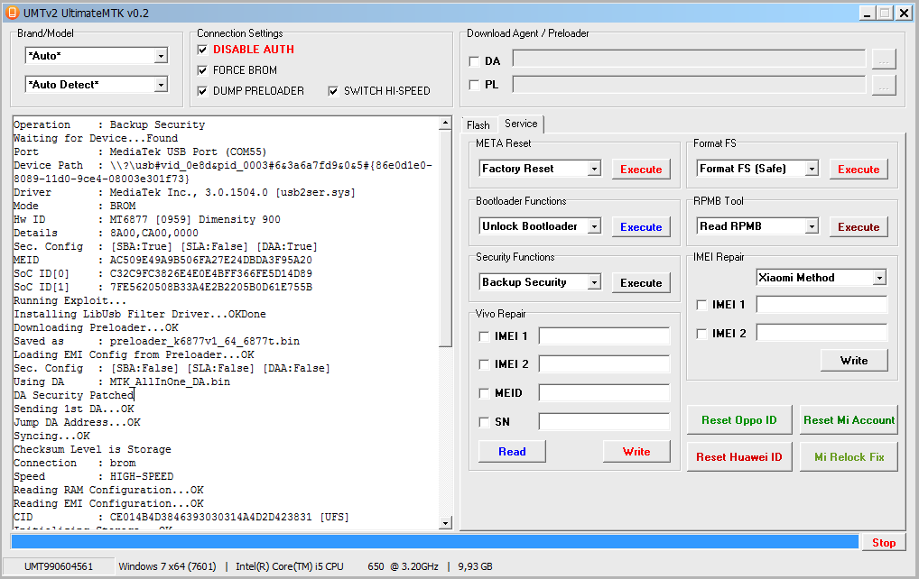Switch to the Flash tab
The height and width of the screenshot is (579, 919).
478,125
